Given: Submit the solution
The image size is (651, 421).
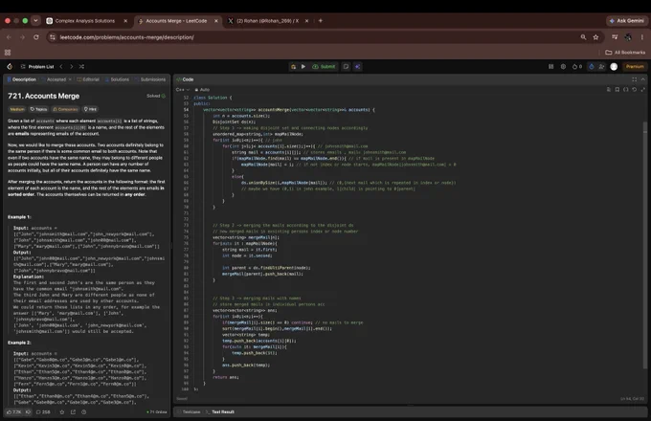Looking at the screenshot, I should tap(324, 66).
